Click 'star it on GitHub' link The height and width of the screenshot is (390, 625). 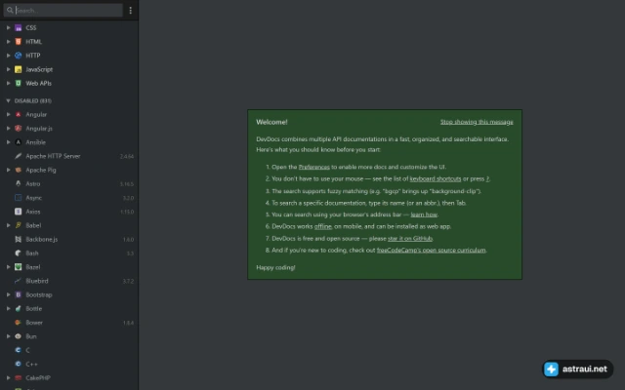(410, 239)
